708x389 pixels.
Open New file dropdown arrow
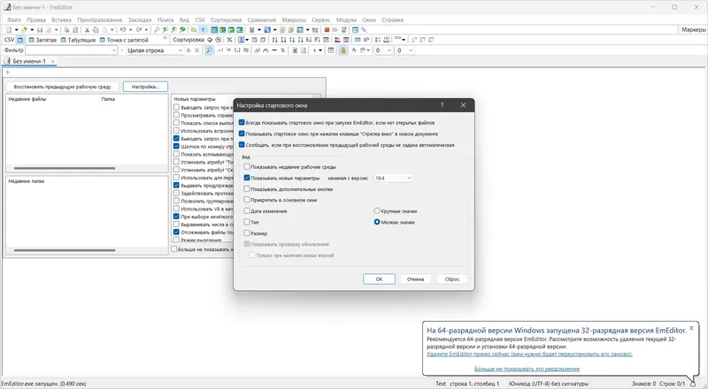click(x=16, y=30)
